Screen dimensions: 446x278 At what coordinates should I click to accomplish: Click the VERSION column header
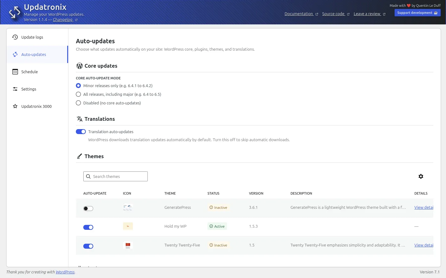tap(256, 193)
